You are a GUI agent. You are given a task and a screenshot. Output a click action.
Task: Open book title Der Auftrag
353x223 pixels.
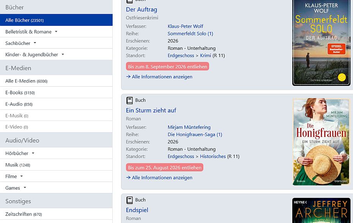(x=141, y=9)
